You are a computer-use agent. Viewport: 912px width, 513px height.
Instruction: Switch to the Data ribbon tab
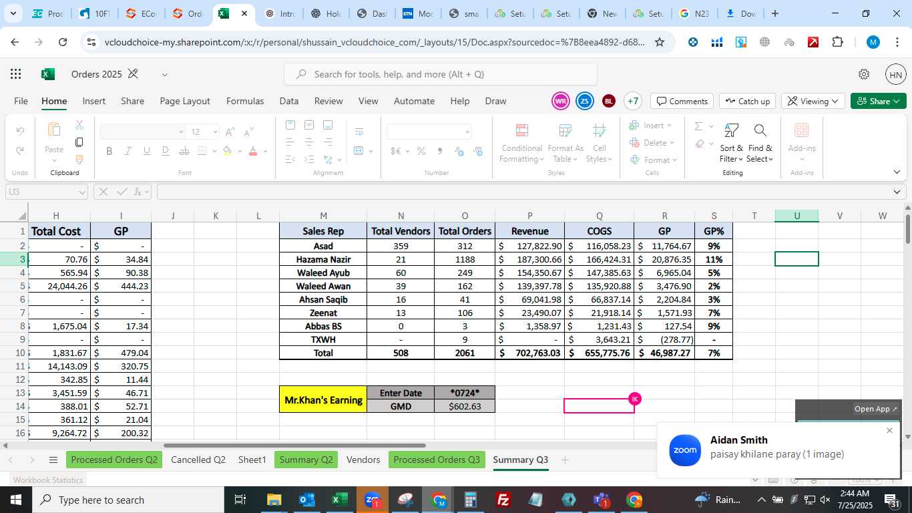coord(289,101)
